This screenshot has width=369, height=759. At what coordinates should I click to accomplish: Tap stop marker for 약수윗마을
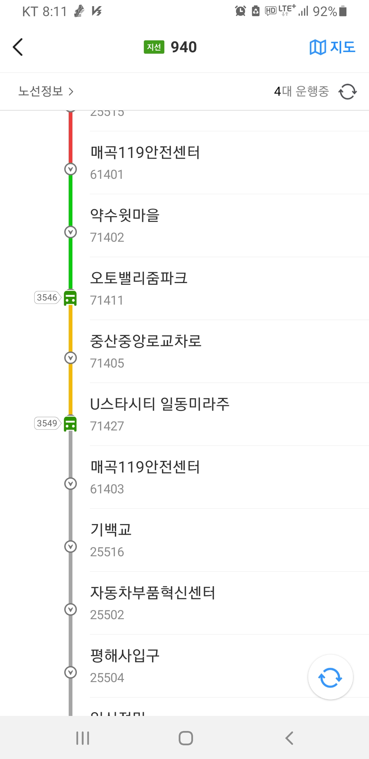point(70,232)
